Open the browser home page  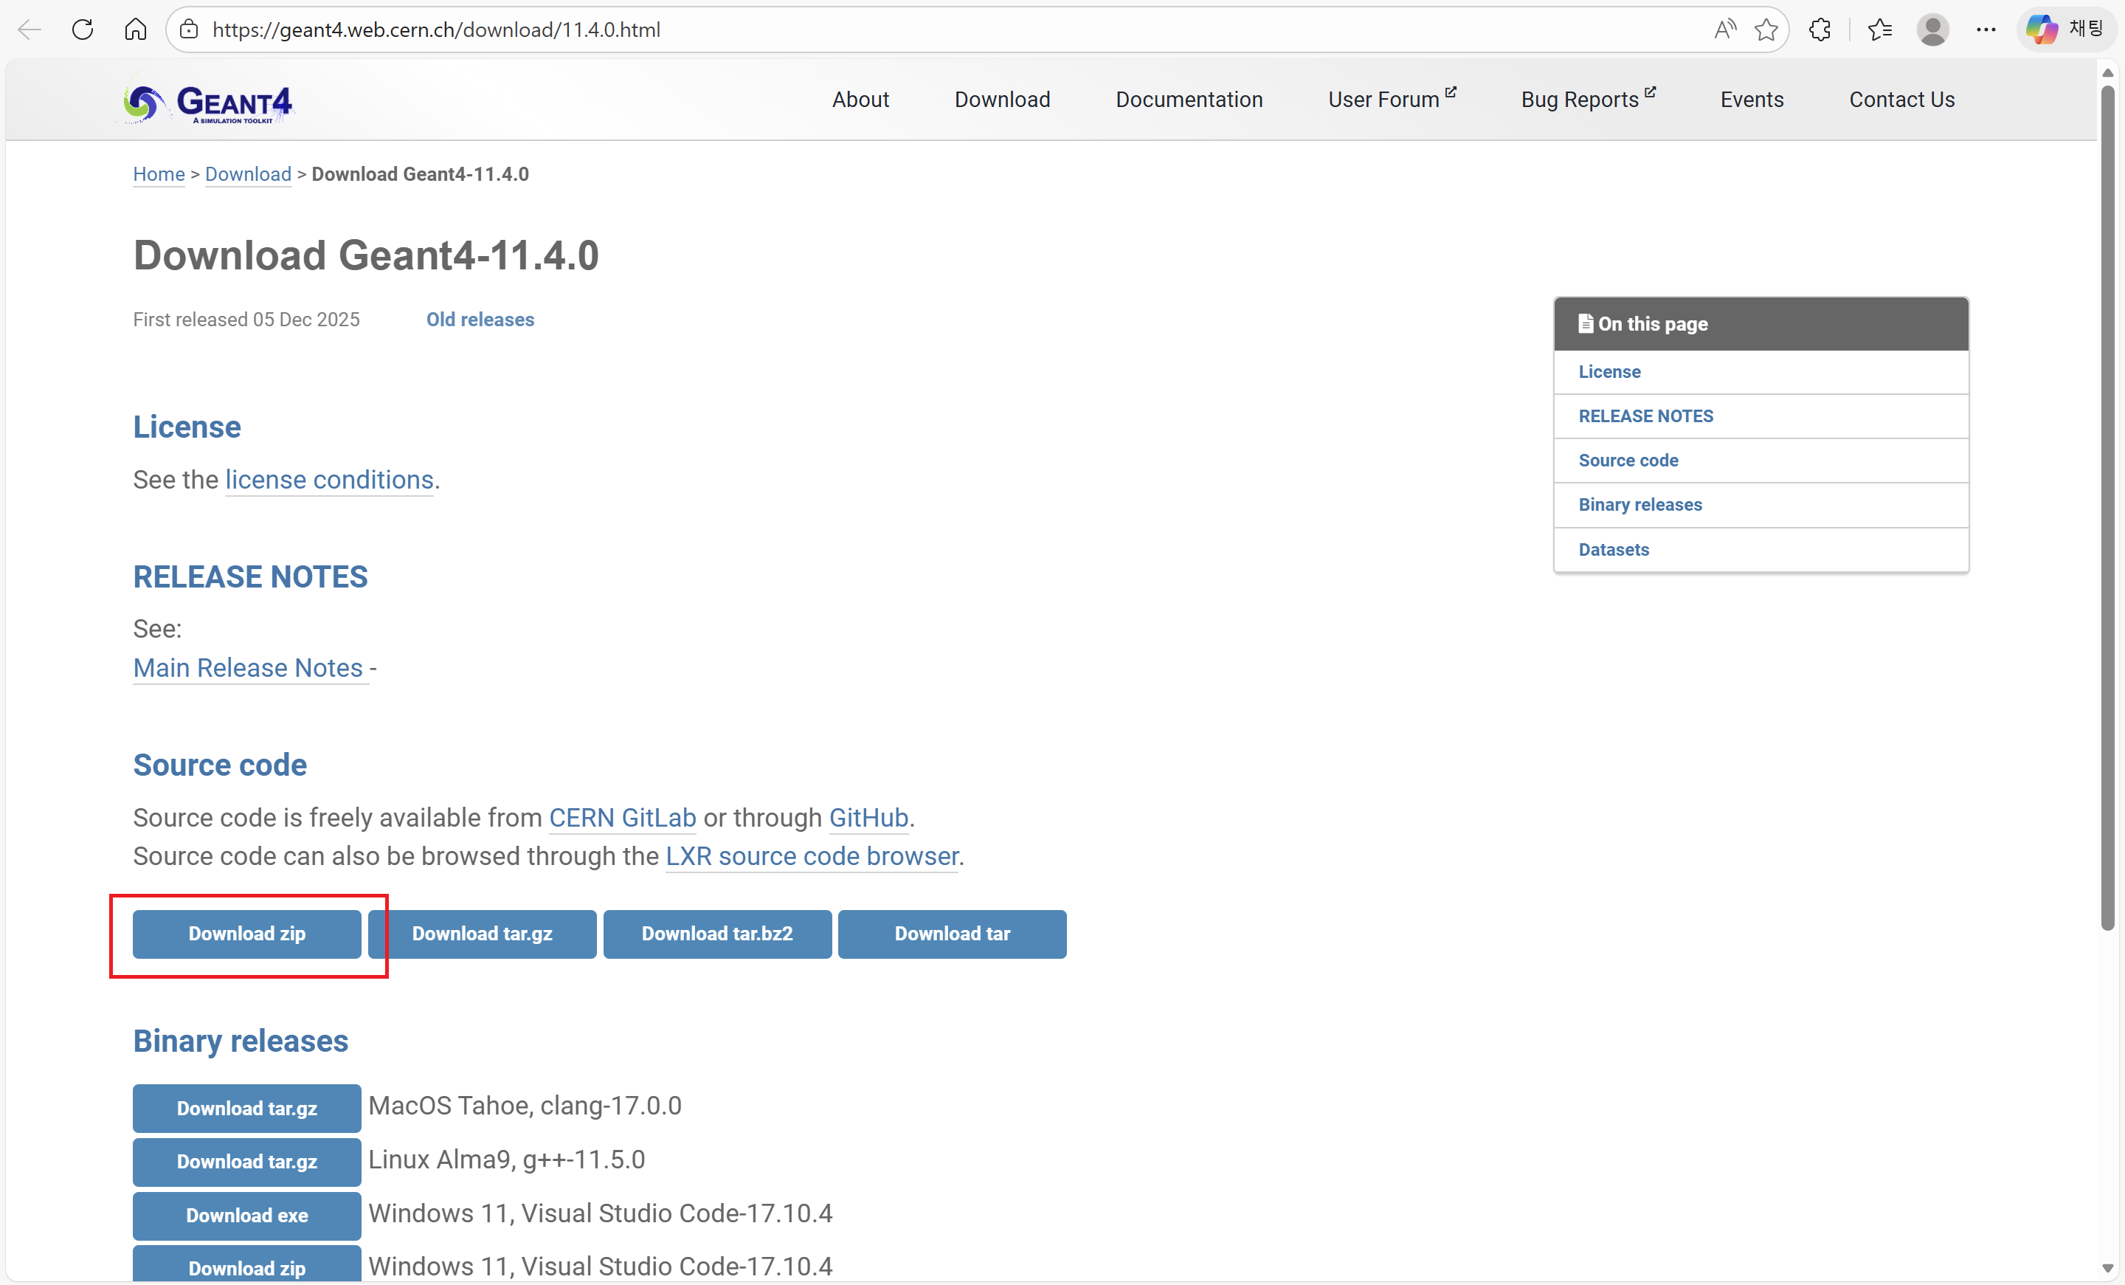coord(136,30)
